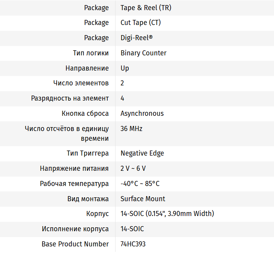
Task: Click the "Tape & Reel (TR)" package value
Action: pyautogui.click(x=146, y=8)
